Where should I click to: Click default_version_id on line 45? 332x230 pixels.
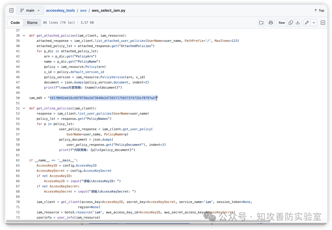[x=87, y=72]
